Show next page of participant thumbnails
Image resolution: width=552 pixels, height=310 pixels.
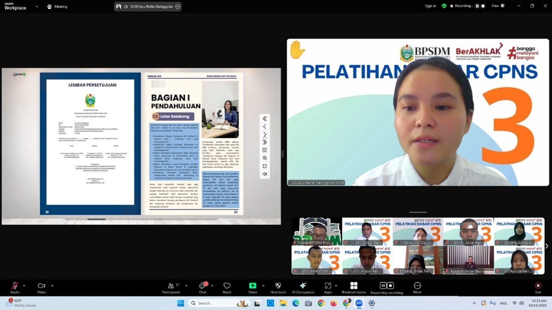click(547, 246)
